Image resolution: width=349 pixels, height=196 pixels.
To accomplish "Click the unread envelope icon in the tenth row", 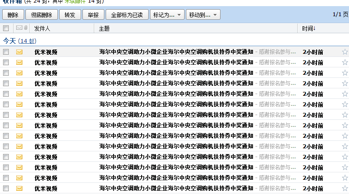I will (x=19, y=146).
